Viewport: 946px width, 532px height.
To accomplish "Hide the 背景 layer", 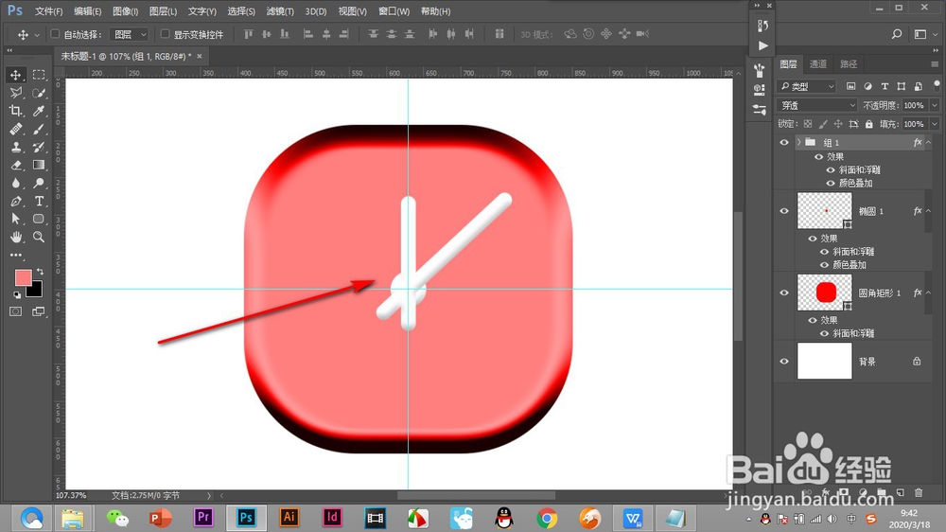I will tap(783, 361).
